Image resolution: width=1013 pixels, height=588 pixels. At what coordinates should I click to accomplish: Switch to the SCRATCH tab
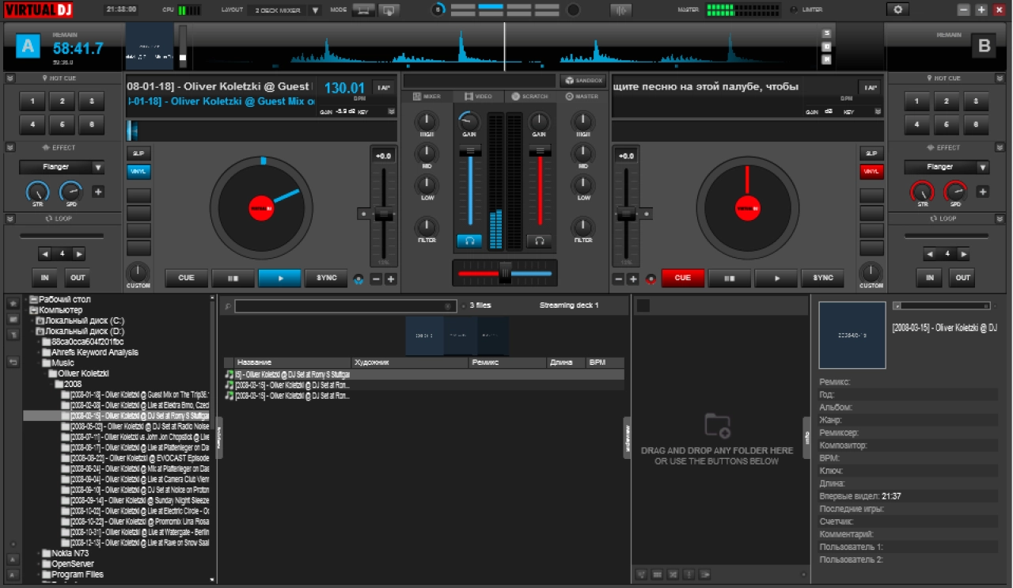[529, 97]
